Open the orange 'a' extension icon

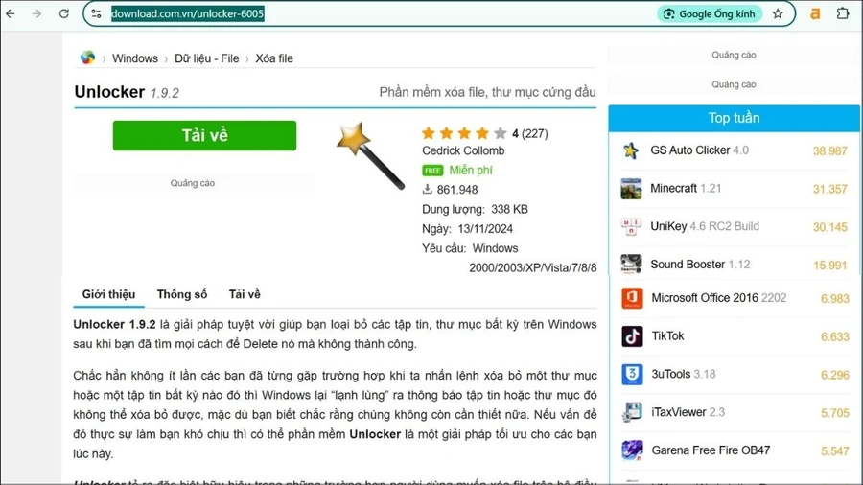[815, 13]
